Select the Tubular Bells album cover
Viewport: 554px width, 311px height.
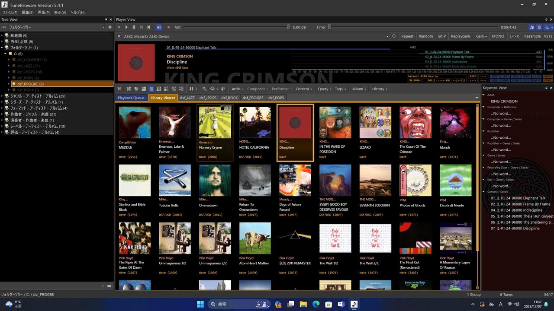(x=175, y=180)
